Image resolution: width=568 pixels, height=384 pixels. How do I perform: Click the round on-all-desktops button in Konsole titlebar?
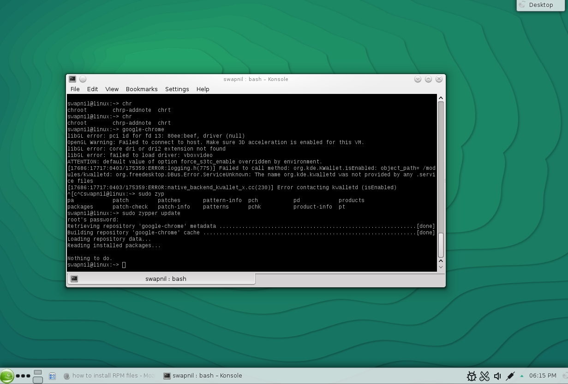click(83, 79)
